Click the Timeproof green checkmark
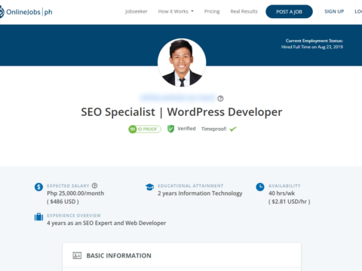 pyautogui.click(x=233, y=129)
